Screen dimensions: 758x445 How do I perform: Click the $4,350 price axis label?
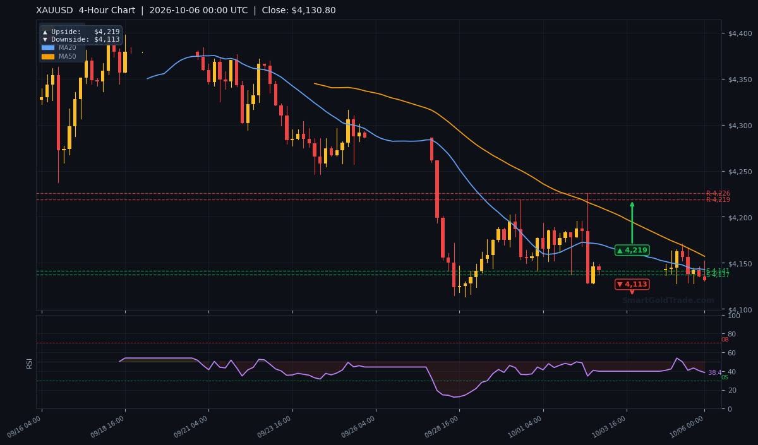pyautogui.click(x=740, y=80)
